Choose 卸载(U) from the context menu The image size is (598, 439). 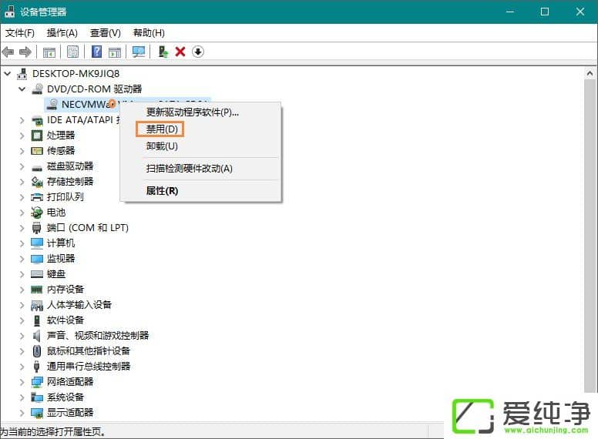point(162,146)
